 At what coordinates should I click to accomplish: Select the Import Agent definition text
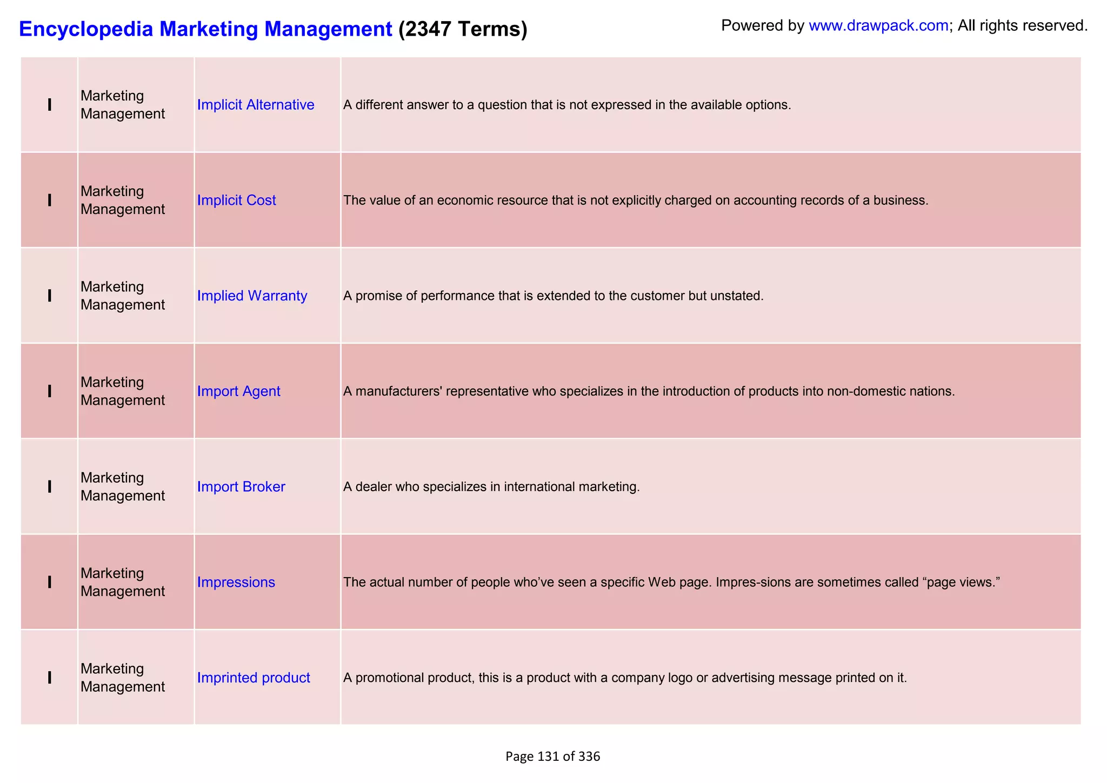click(649, 391)
